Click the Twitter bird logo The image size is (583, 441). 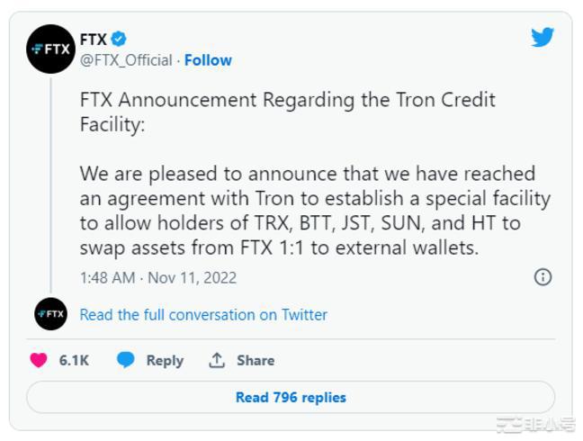[x=543, y=38]
